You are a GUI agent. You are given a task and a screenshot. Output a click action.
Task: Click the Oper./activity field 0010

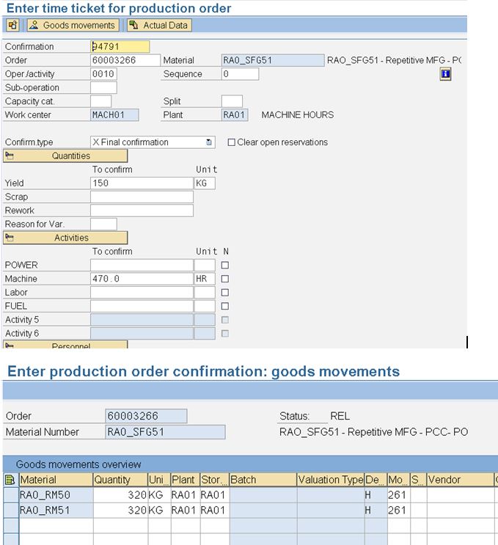click(x=103, y=74)
